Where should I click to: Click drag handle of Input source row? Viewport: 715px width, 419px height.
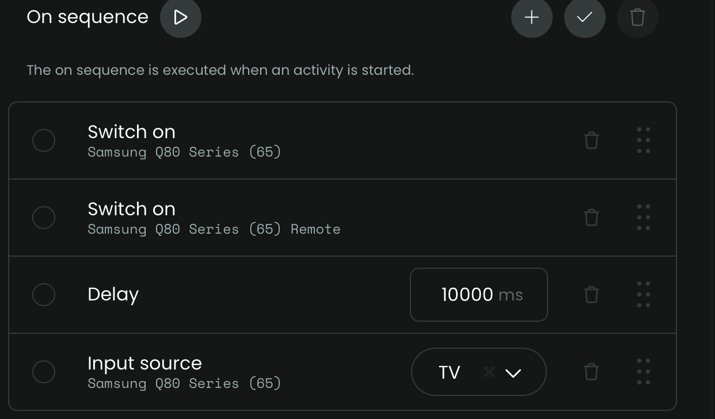tap(644, 372)
